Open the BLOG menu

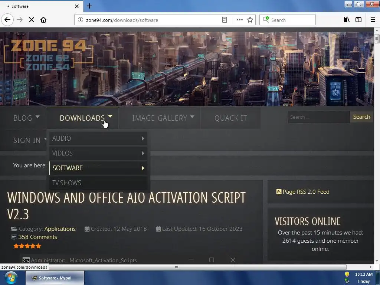[23, 118]
